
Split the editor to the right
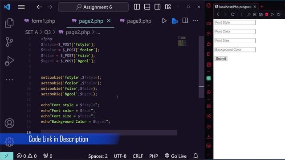click(x=185, y=20)
